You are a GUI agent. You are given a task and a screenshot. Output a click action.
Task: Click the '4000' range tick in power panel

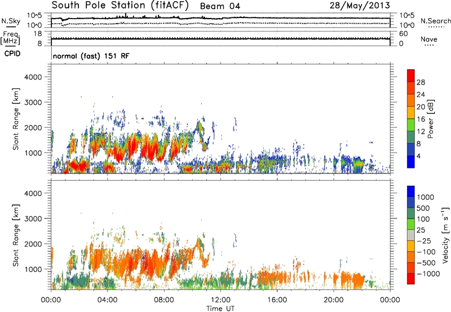33,77
